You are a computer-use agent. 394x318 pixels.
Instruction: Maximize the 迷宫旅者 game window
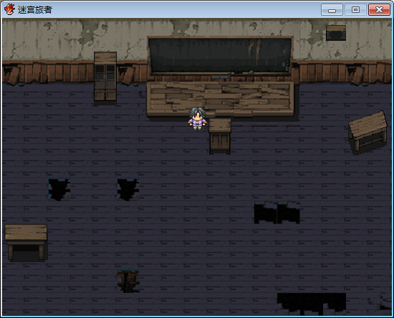(355, 10)
